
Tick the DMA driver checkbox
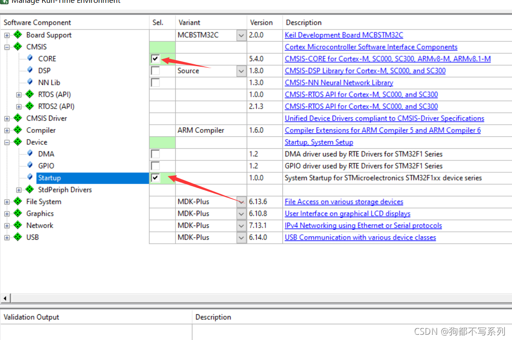point(155,154)
